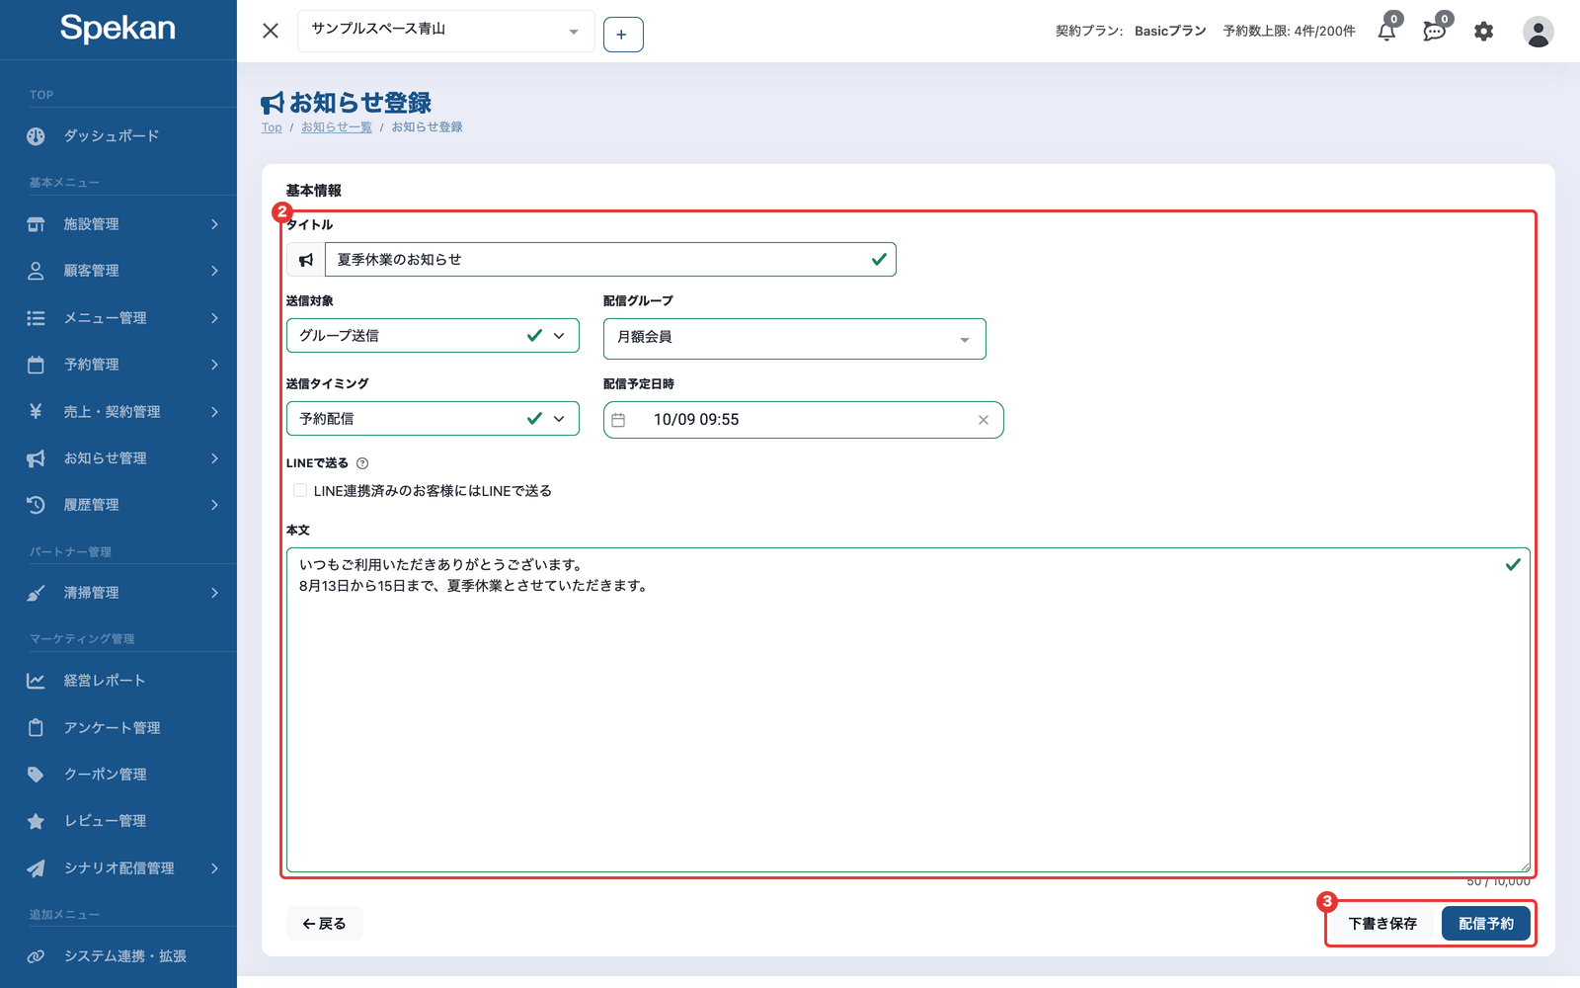Image resolution: width=1580 pixels, height=988 pixels.
Task: Follow the Top breadcrumb link
Action: [272, 127]
